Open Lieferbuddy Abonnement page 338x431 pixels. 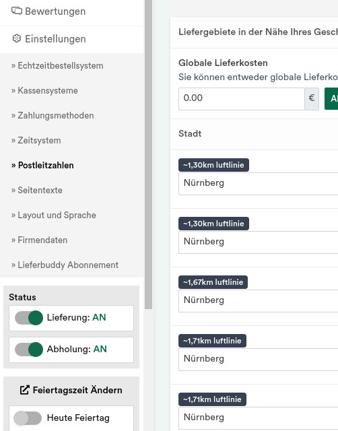tap(65, 265)
